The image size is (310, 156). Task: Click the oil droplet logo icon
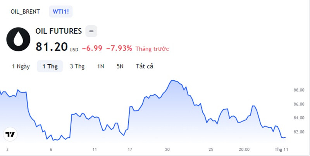[18, 40]
